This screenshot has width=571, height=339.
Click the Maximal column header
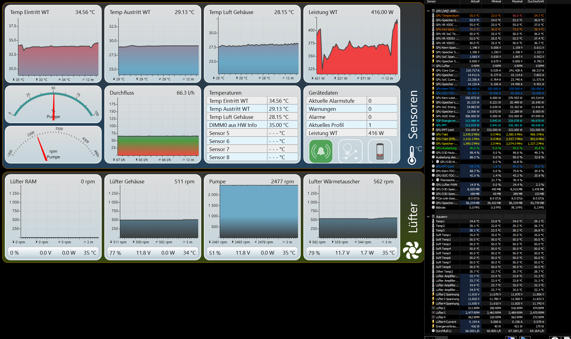[517, 2]
